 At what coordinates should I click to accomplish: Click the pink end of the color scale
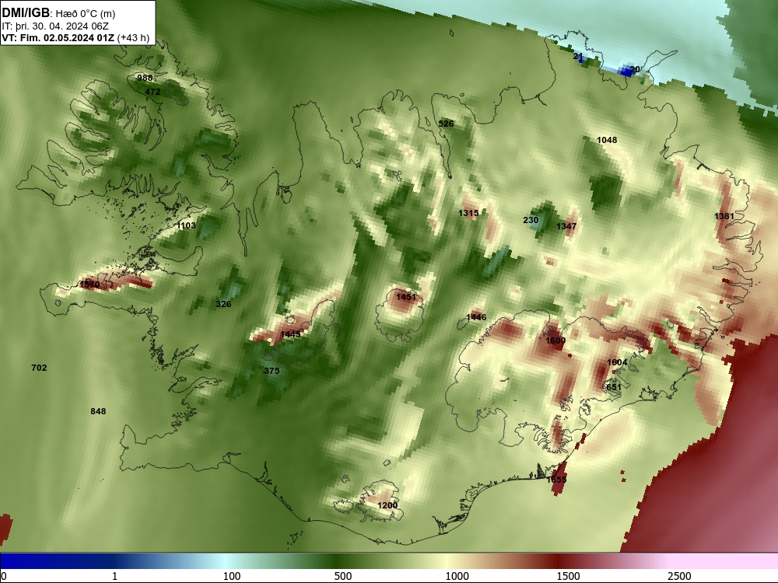coord(724,561)
